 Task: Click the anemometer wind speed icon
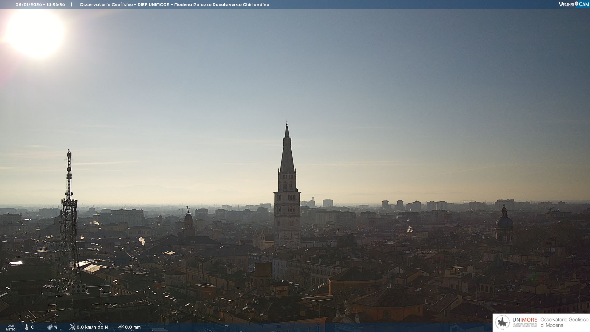pyautogui.click(x=72, y=327)
